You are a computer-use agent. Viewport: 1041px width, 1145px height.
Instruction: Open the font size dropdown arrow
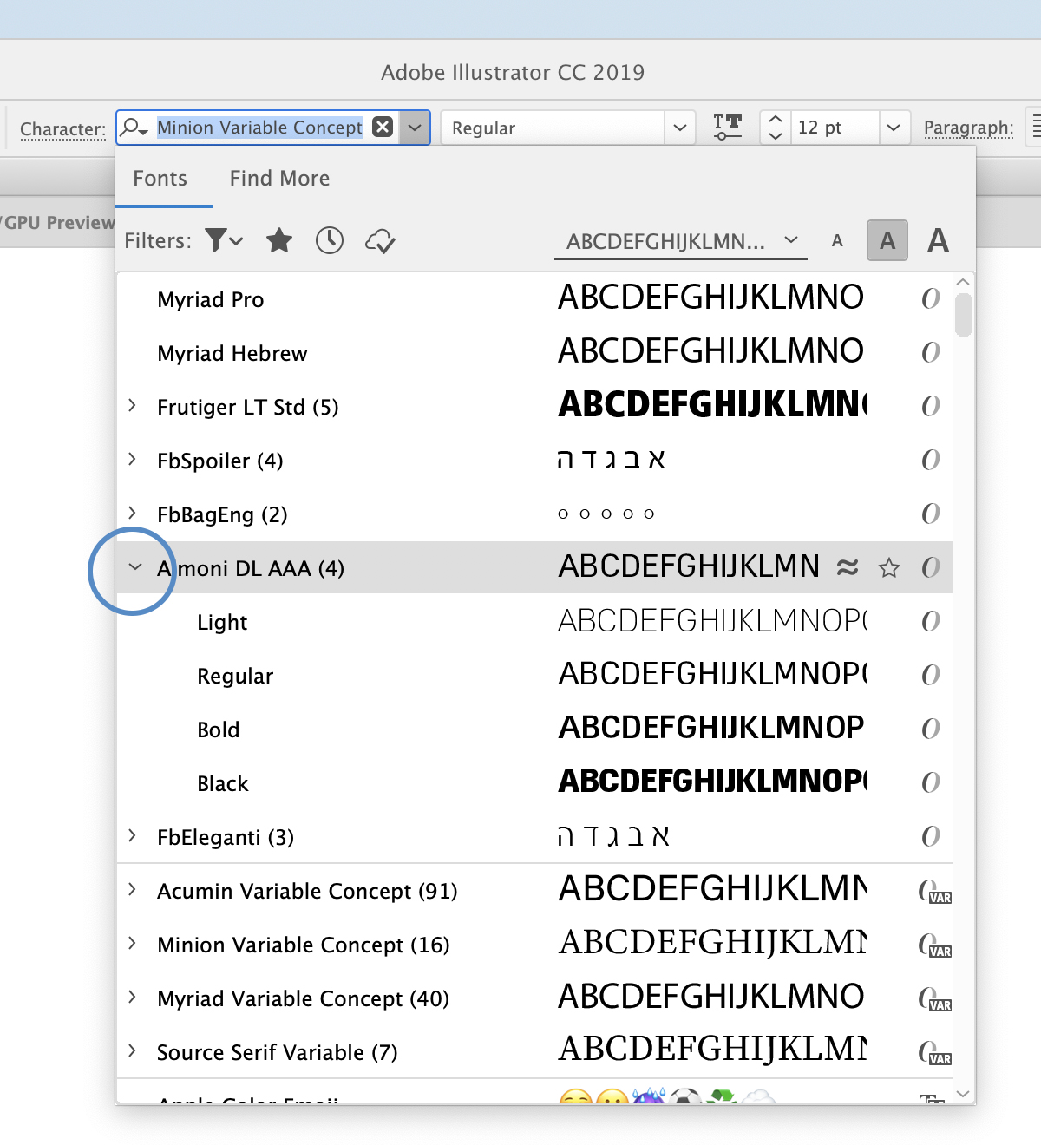(x=894, y=128)
